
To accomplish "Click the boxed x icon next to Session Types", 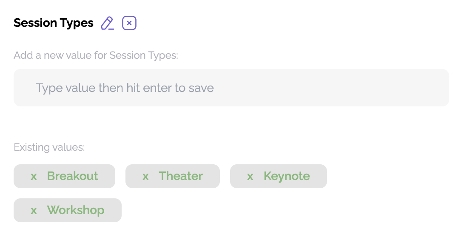I will click(x=129, y=23).
